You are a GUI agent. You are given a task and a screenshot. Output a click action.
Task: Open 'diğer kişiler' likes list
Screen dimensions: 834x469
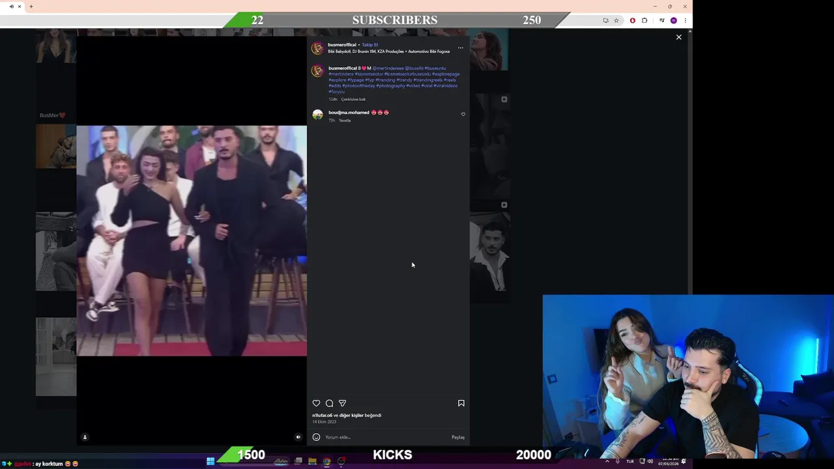tap(351, 416)
